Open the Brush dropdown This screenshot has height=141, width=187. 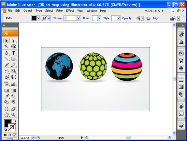click(x=99, y=18)
